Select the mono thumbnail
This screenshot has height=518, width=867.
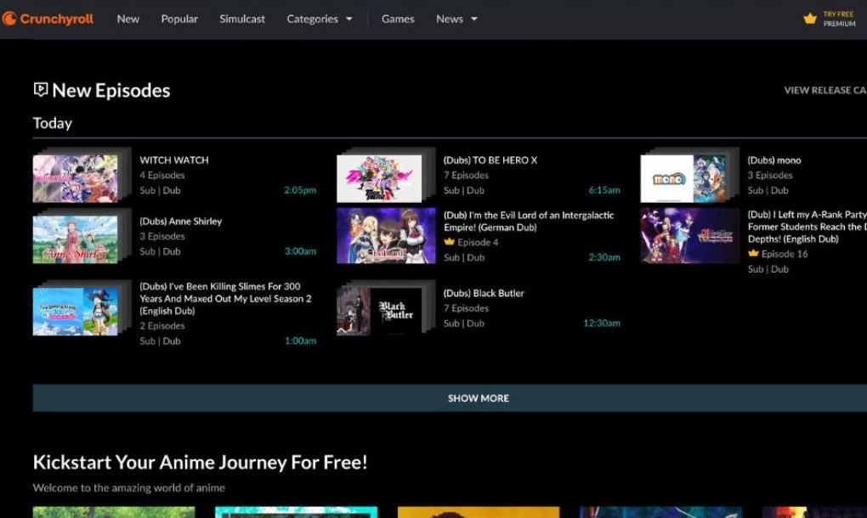[689, 176]
